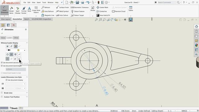Insert a Revision Cloud
Image resolution: width=199 pixels, height=112 pixels.
pos(119,11)
